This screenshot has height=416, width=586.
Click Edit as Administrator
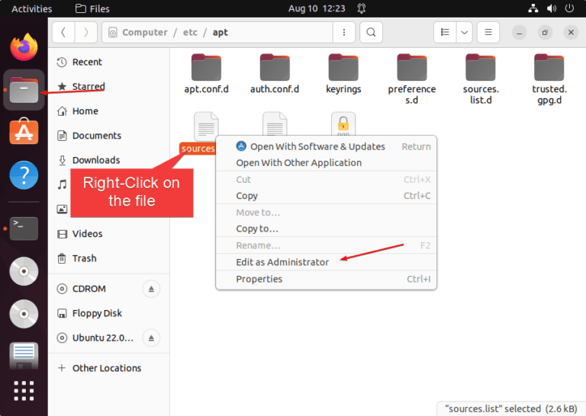tap(326, 262)
